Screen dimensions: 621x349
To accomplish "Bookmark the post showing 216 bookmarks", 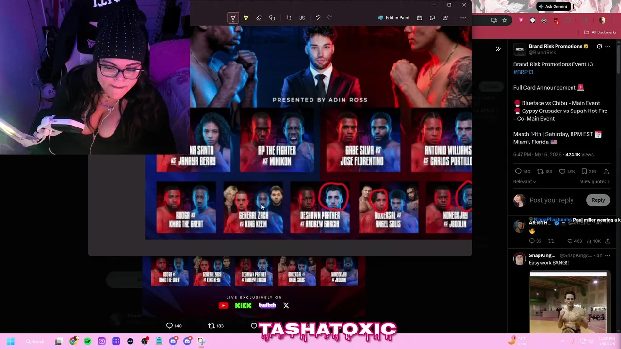I will pyautogui.click(x=588, y=171).
